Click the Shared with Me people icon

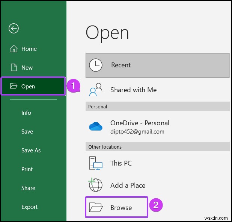(x=96, y=90)
